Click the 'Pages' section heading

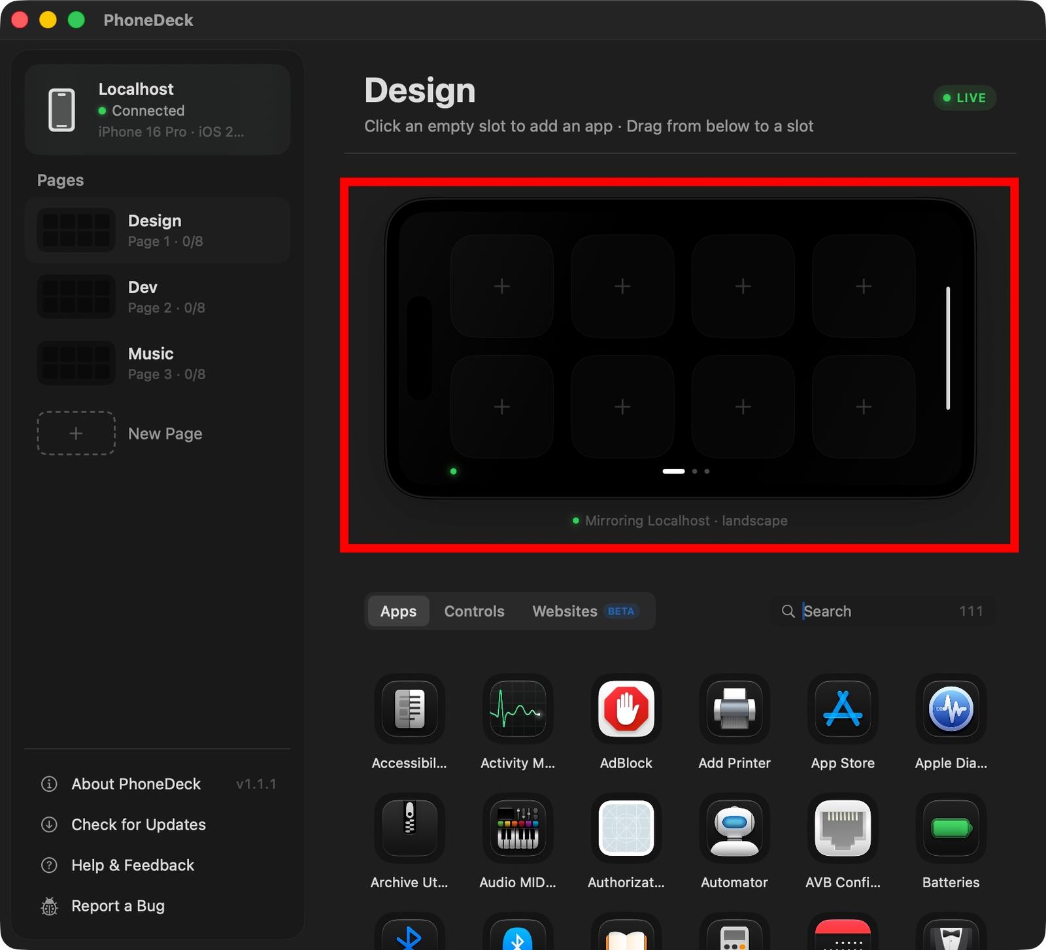(60, 180)
